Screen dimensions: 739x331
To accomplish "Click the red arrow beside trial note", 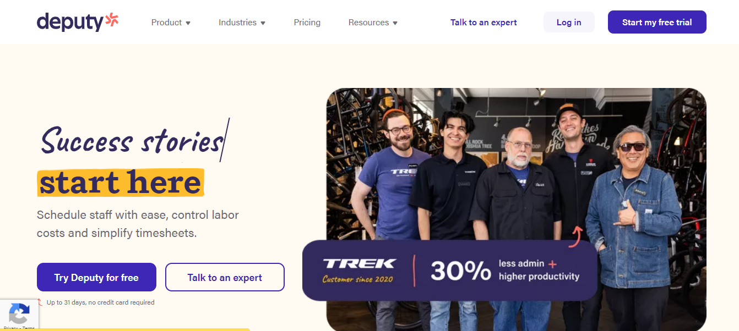I will click(40, 302).
